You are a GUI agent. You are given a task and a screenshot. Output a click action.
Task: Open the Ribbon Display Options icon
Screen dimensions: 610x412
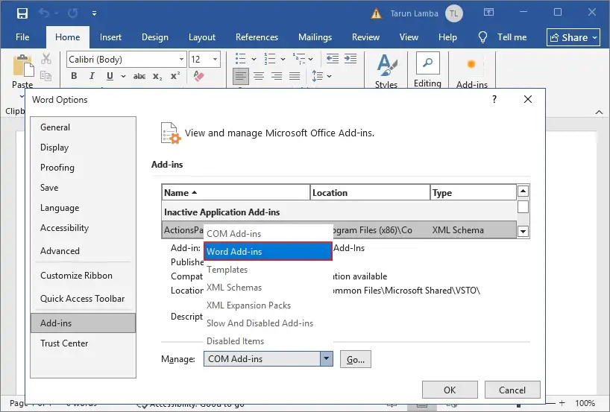pos(488,13)
